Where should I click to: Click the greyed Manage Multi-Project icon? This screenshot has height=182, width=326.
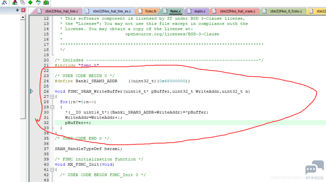(23, 2)
